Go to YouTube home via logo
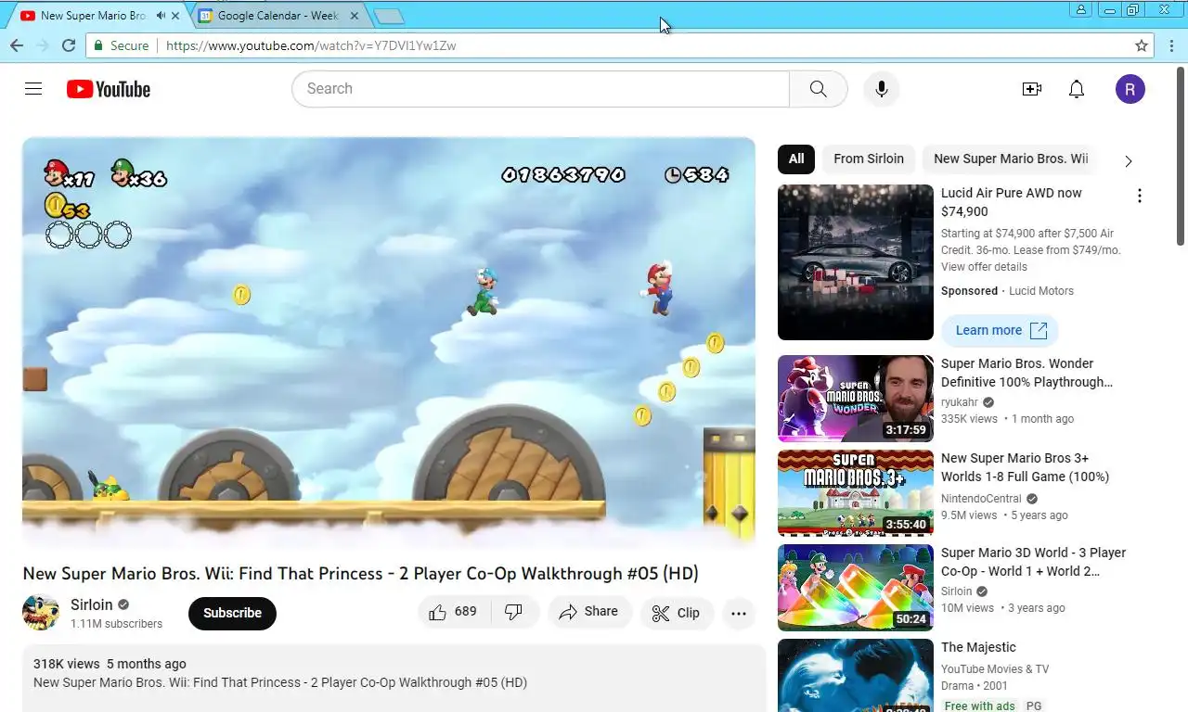The image size is (1188, 712). click(109, 89)
